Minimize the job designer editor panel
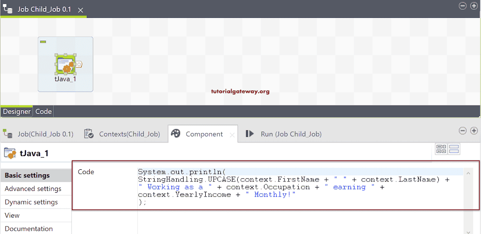The width and height of the screenshot is (481, 234). tap(463, 6)
